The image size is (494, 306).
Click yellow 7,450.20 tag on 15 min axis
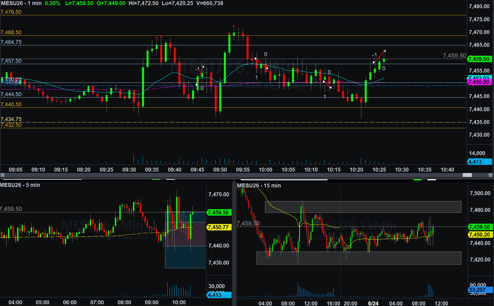(x=480, y=235)
